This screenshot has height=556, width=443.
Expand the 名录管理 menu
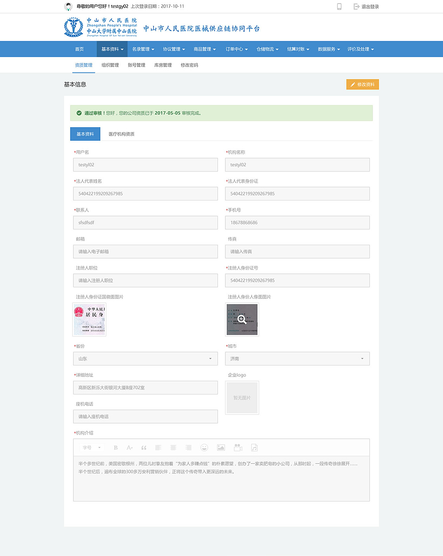[143, 49]
